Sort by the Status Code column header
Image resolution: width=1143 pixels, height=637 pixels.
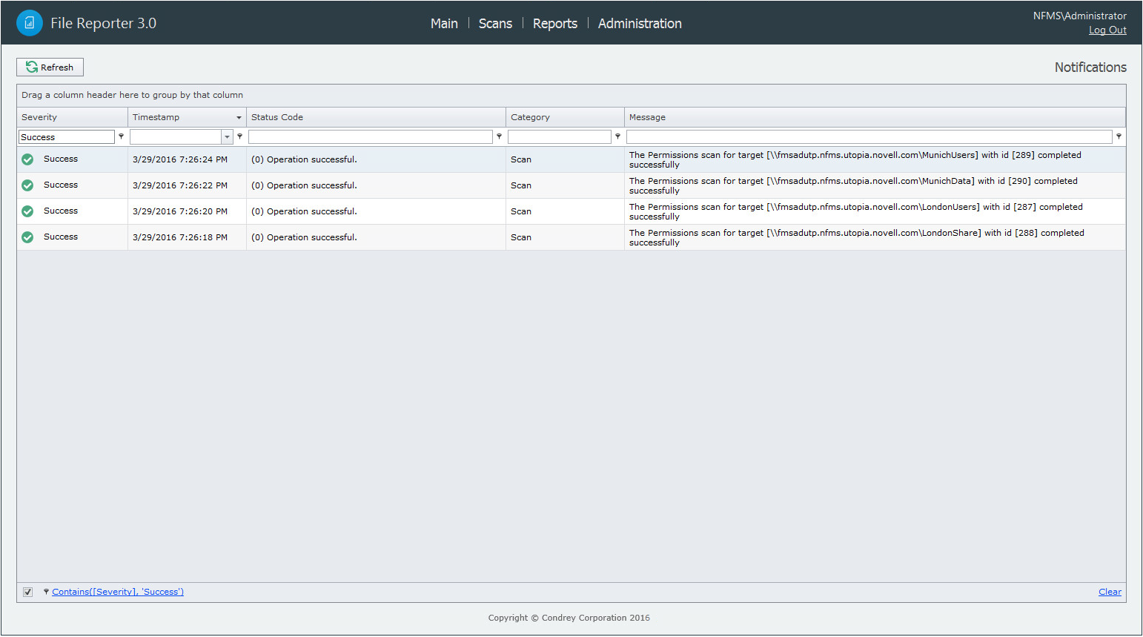click(377, 117)
